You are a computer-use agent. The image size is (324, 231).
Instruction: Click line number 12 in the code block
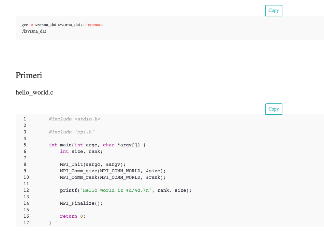(x=26, y=190)
